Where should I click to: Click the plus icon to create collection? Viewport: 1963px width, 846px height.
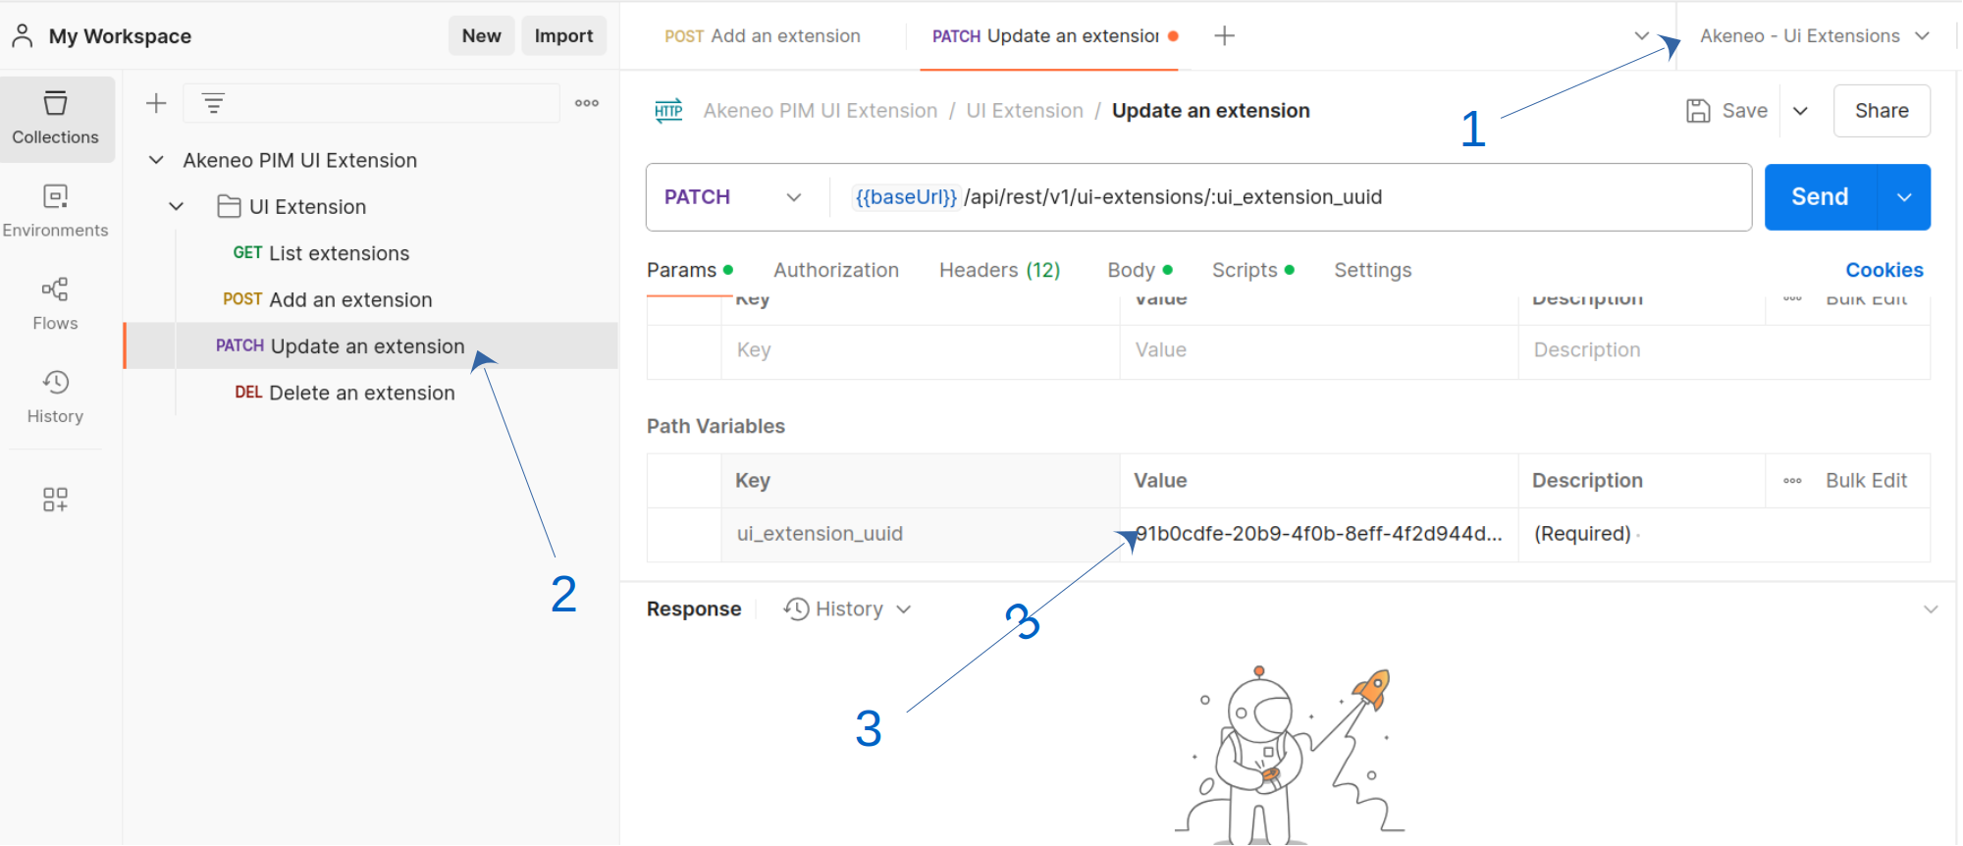point(156,103)
